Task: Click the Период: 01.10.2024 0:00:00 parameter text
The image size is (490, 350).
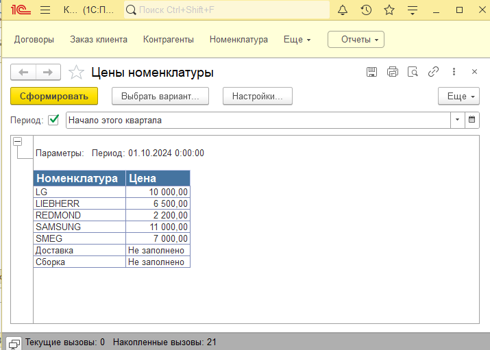Action: pos(148,153)
